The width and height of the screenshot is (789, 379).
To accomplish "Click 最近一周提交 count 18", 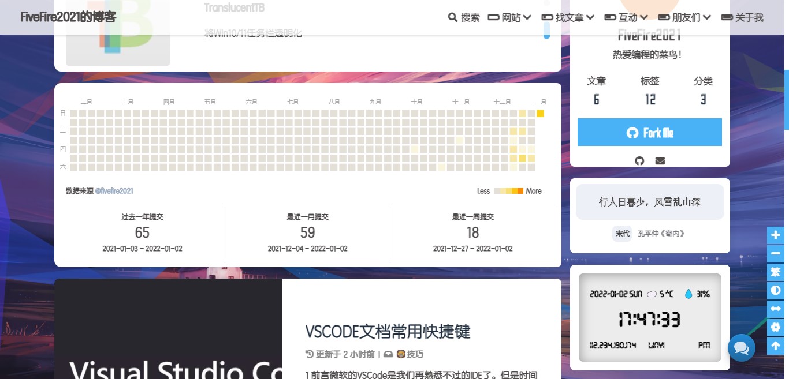I will tap(472, 232).
